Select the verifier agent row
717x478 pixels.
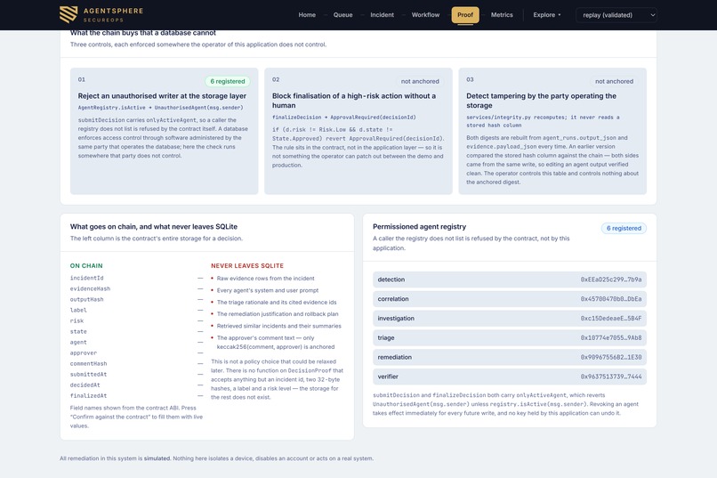pos(510,377)
